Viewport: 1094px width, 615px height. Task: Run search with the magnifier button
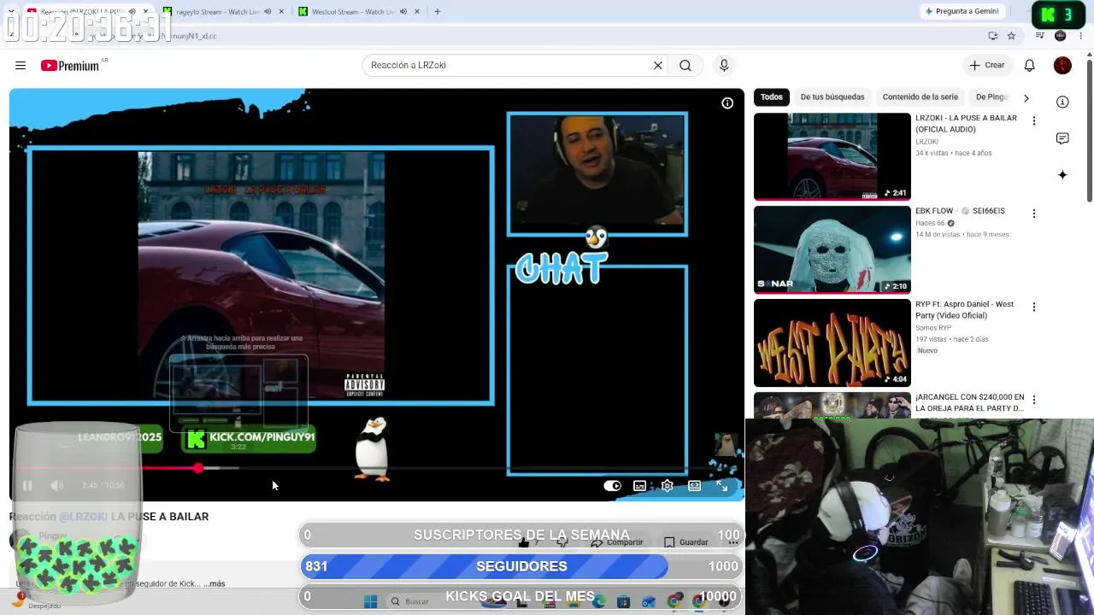point(685,65)
